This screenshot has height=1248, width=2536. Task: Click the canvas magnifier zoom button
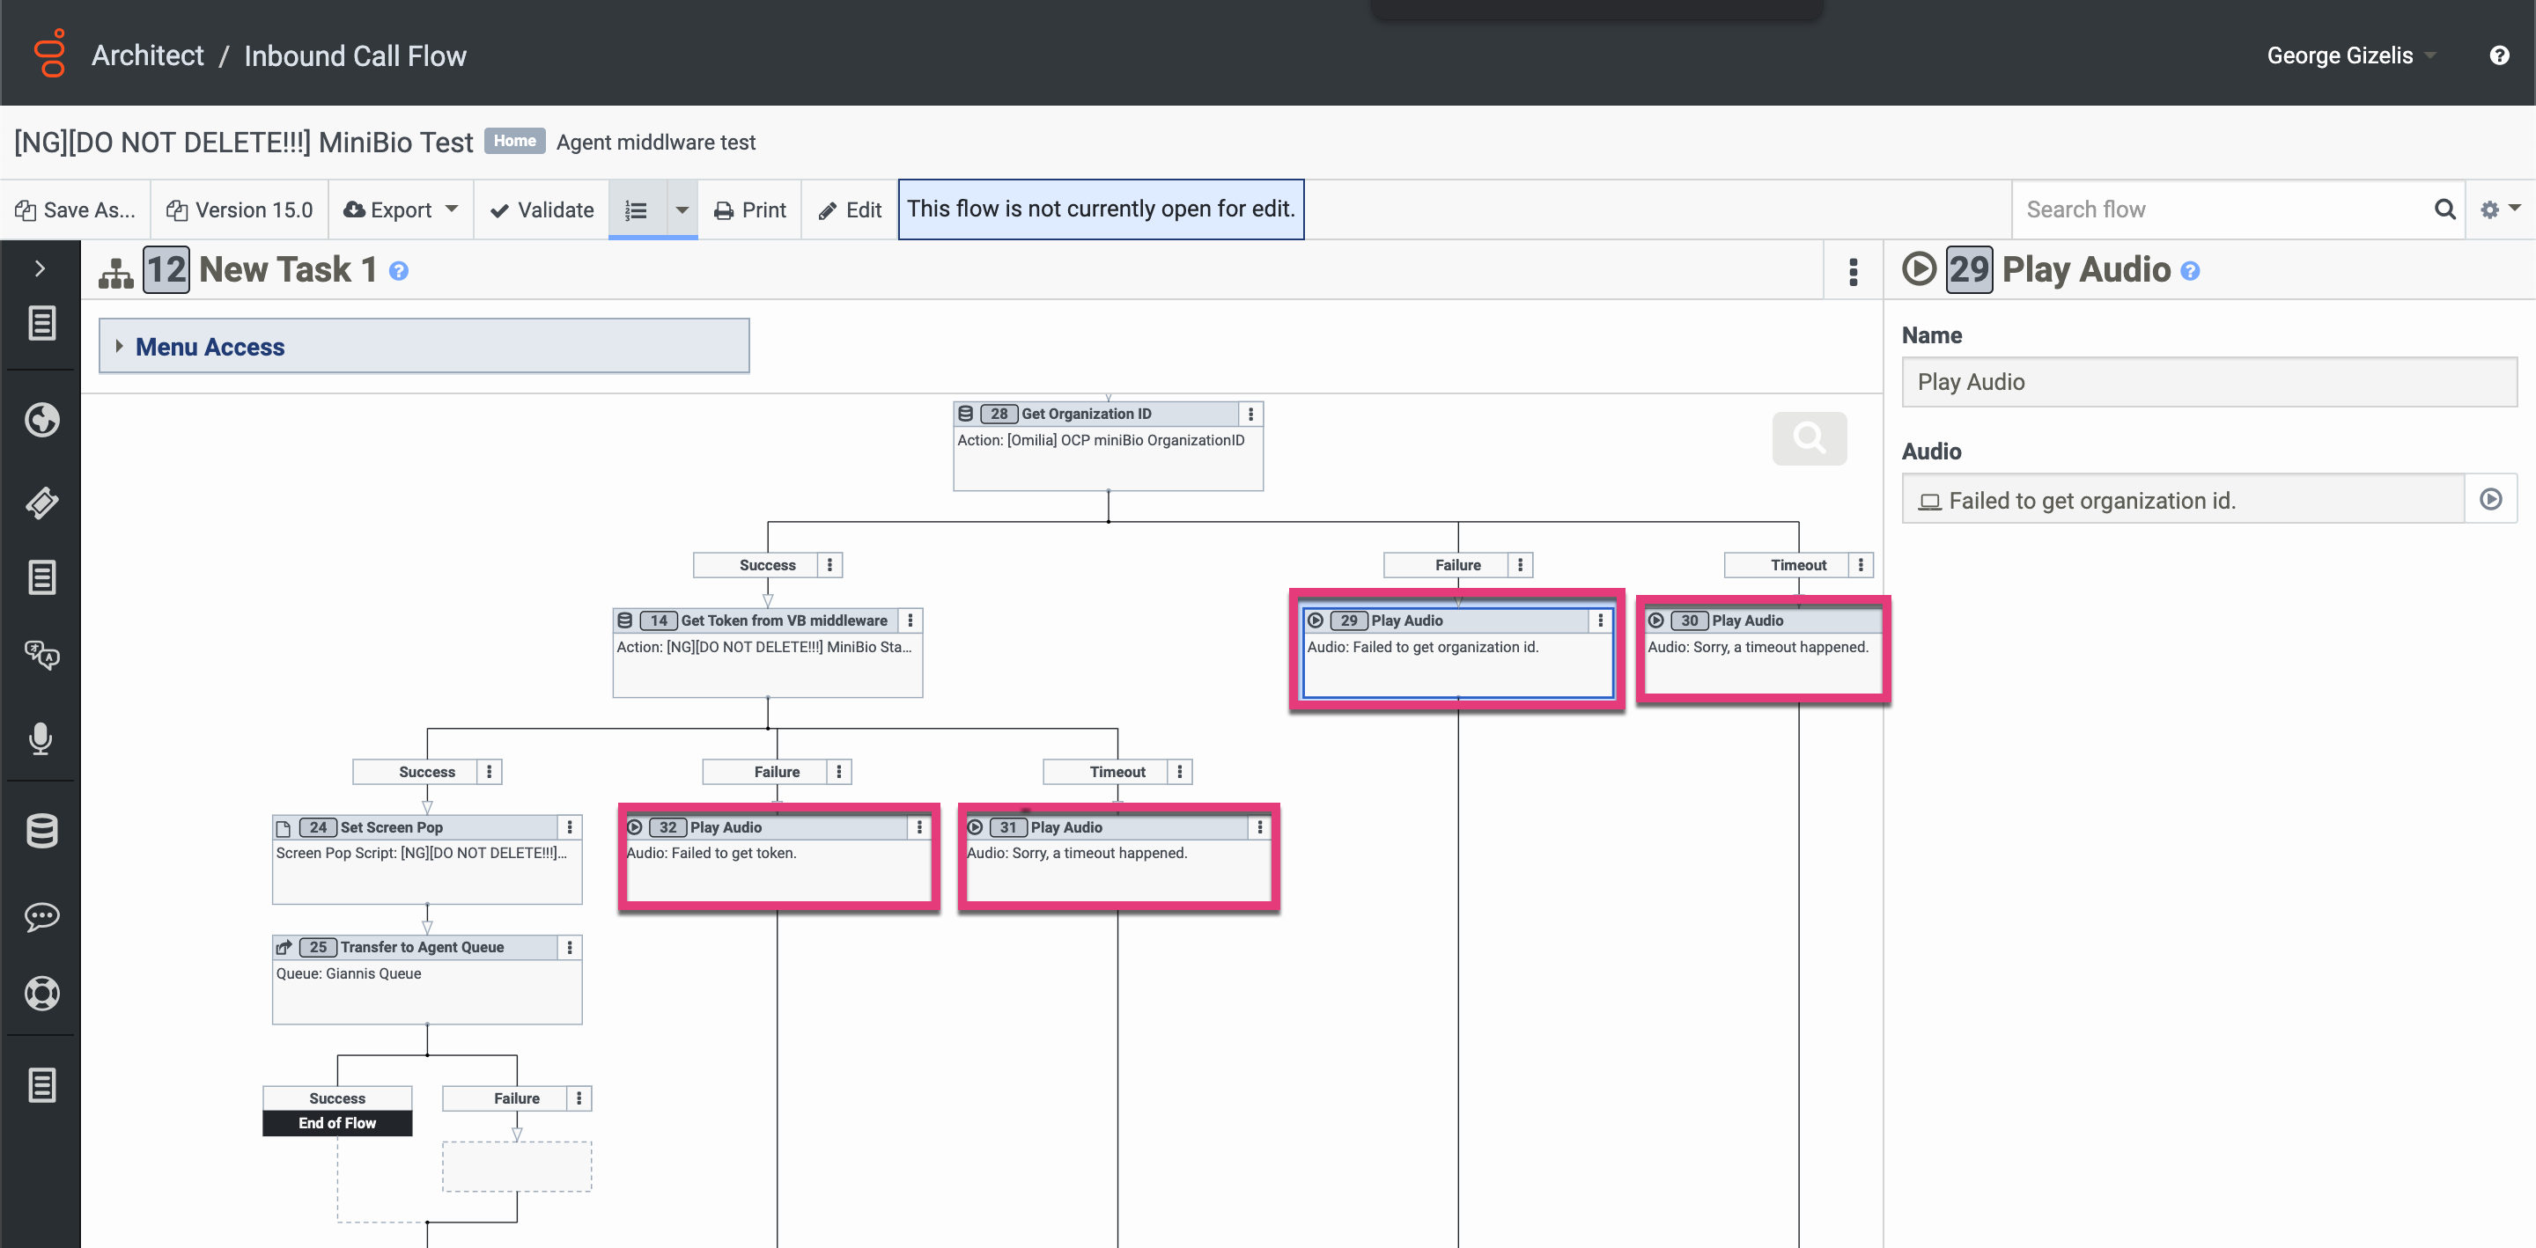(1809, 438)
